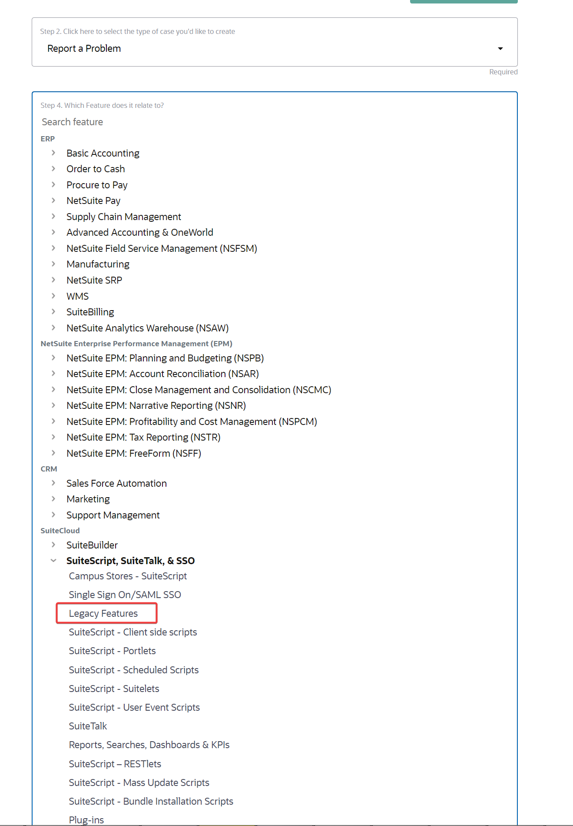Expand the Supply Chain Management chevron

[53, 216]
